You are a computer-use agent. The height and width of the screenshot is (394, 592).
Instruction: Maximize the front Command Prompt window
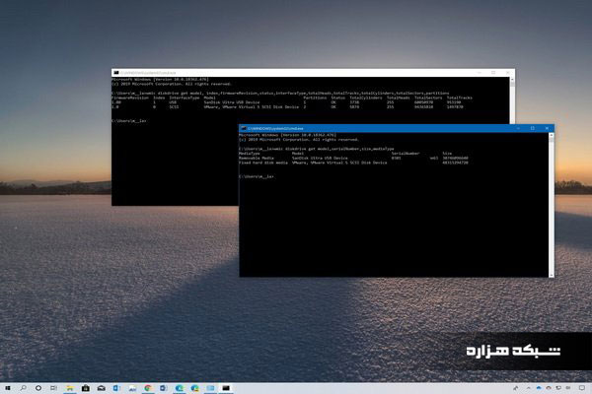point(533,129)
